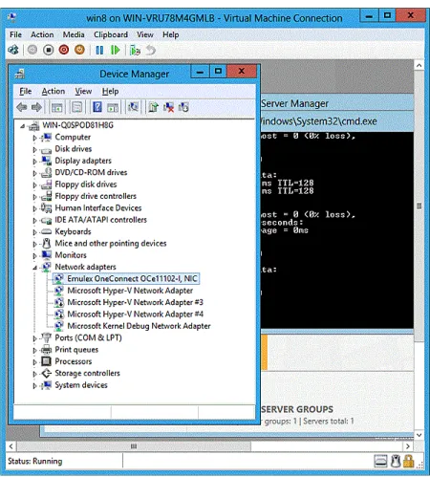430x477 pixels.
Task: Expand the Disk drives category
Action: 34,150
